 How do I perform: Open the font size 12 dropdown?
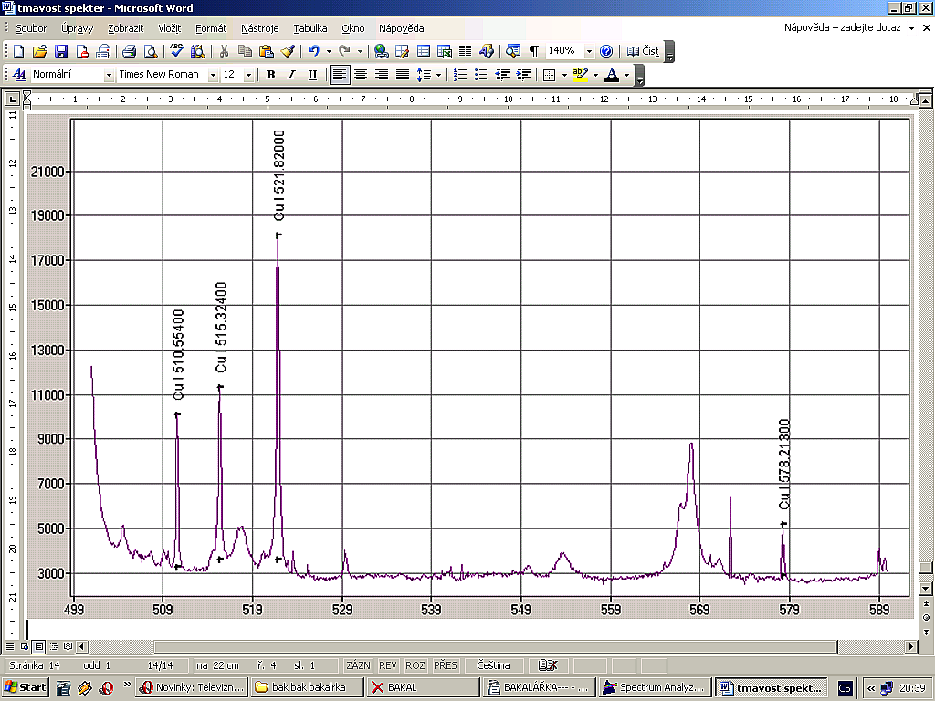(248, 75)
